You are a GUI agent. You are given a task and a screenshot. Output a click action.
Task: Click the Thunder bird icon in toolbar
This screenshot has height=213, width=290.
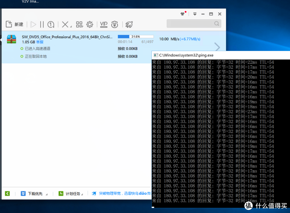[x=129, y=24]
